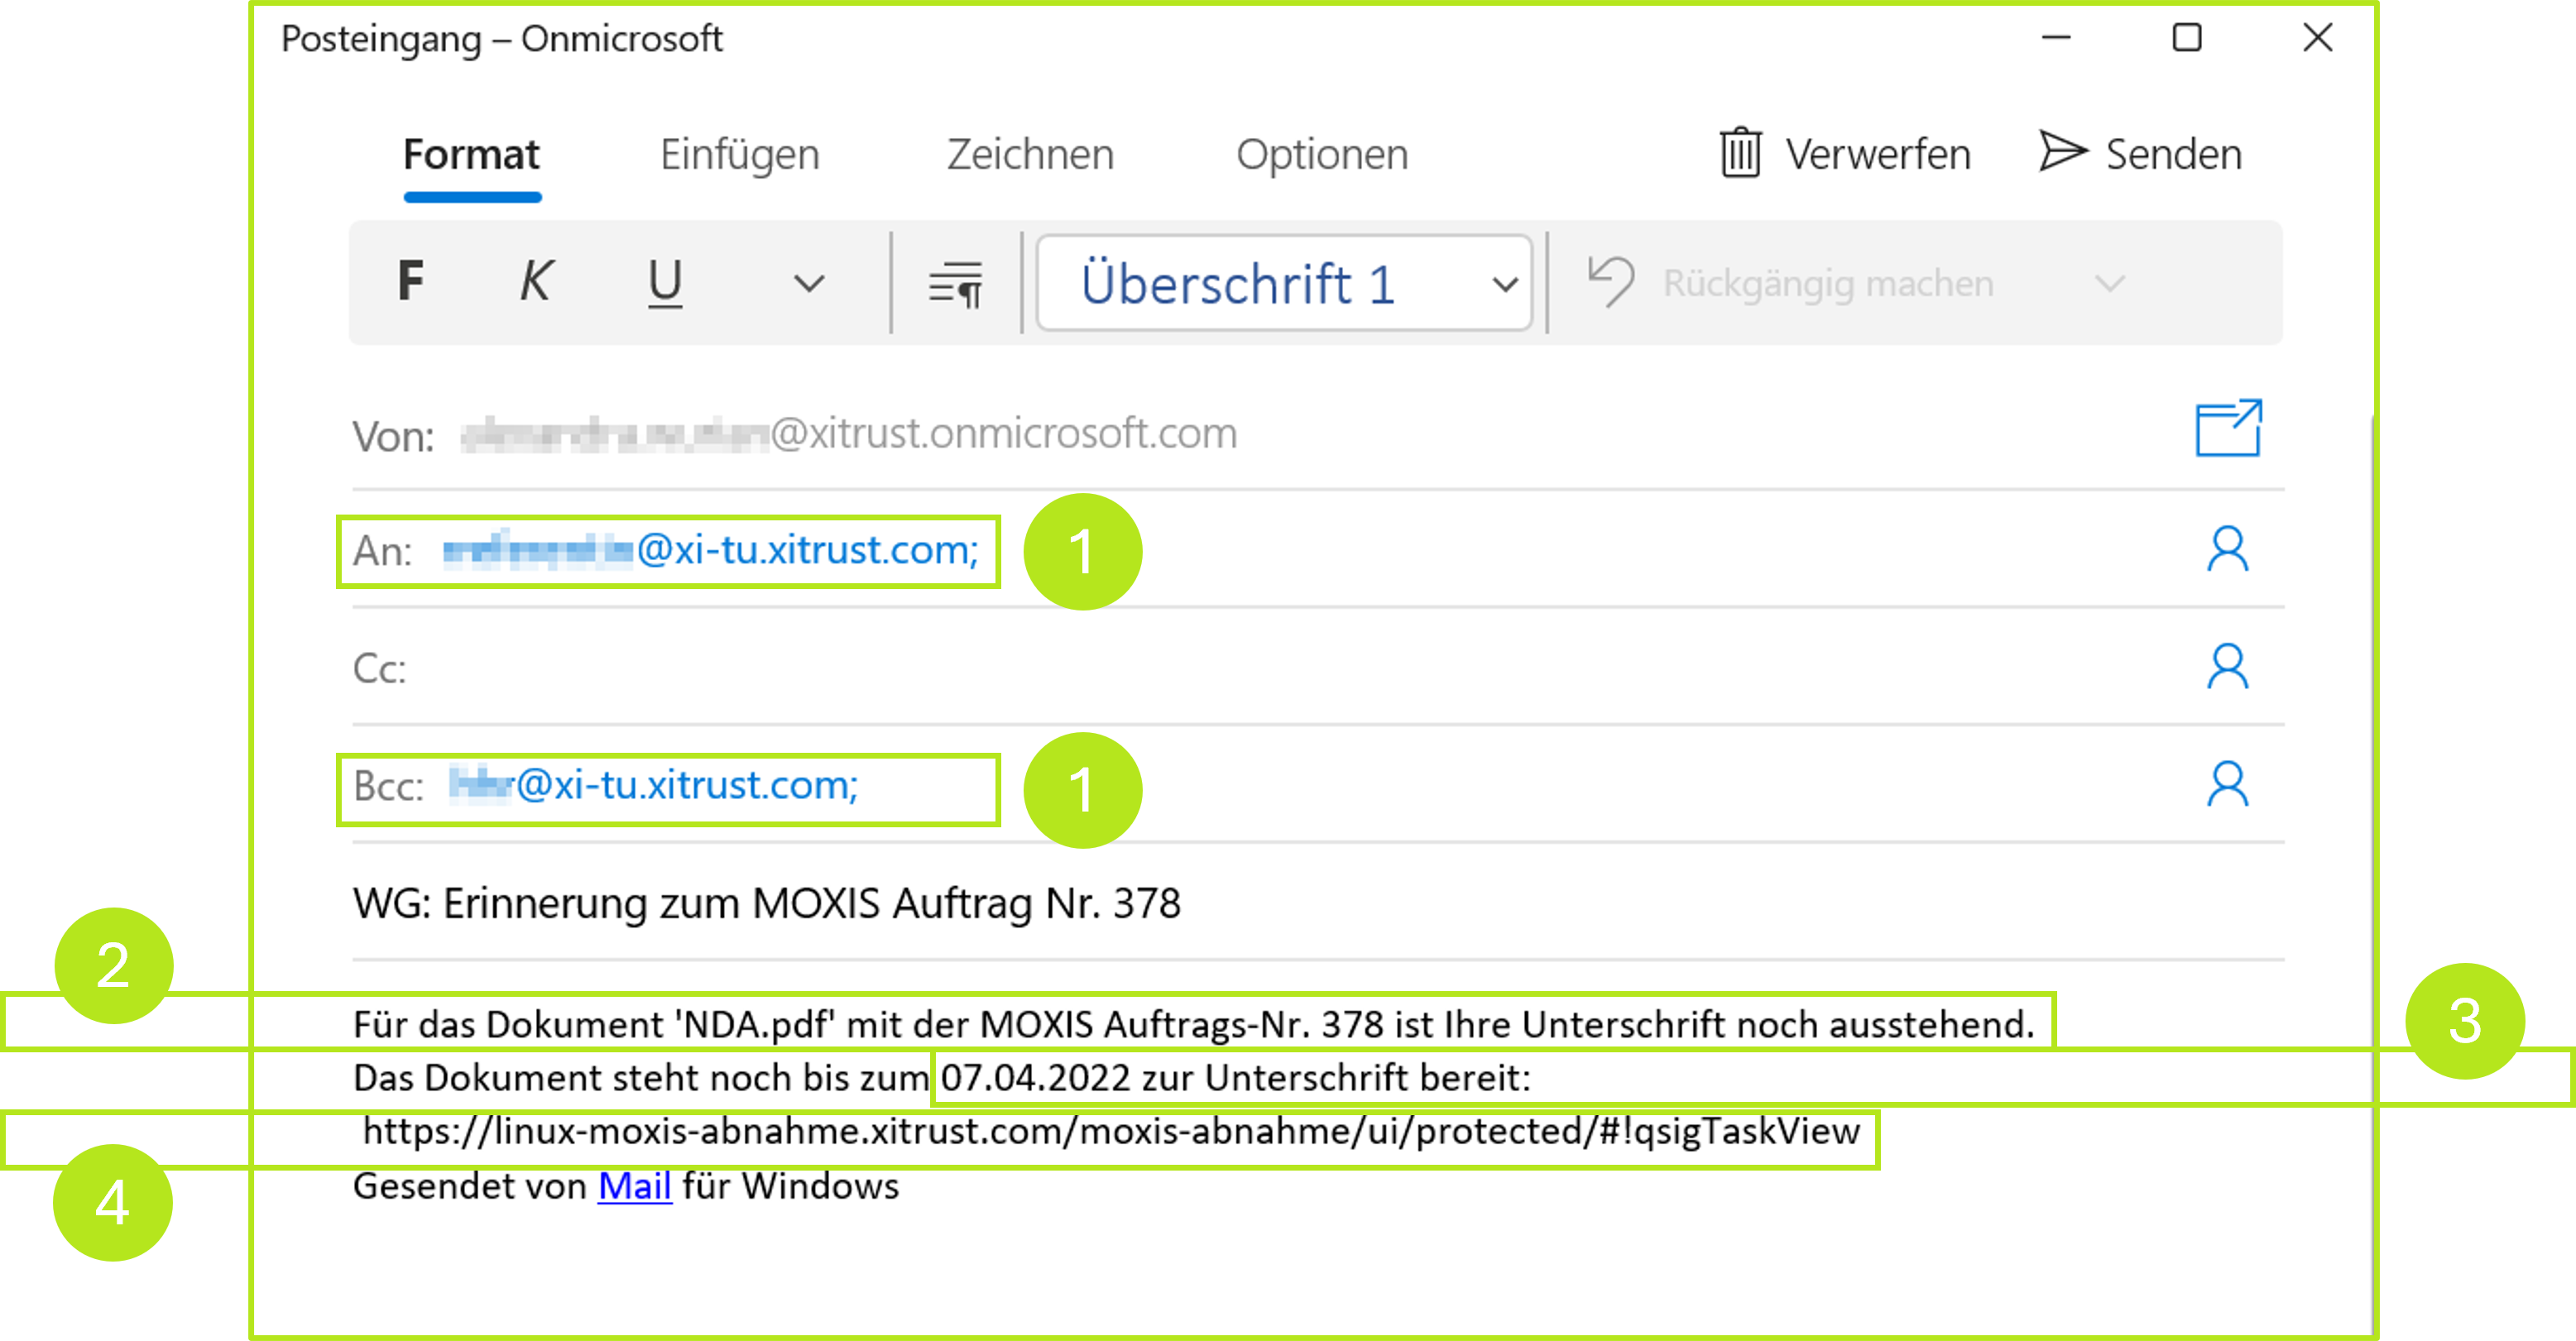Click inside the empty Cc recipient field

(800, 668)
